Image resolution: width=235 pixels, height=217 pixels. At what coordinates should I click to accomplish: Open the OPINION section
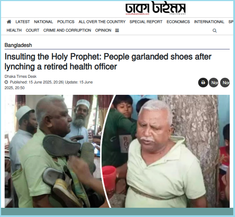103,31
